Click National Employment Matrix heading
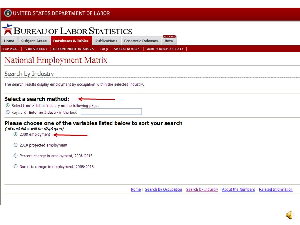Viewport: 300px width, 225px height. point(56,60)
